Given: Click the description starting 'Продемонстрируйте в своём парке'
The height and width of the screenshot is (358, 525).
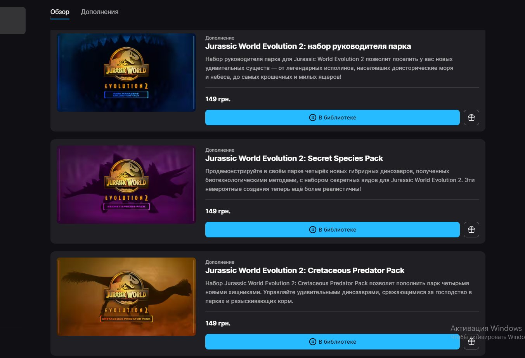Looking at the screenshot, I should point(340,180).
